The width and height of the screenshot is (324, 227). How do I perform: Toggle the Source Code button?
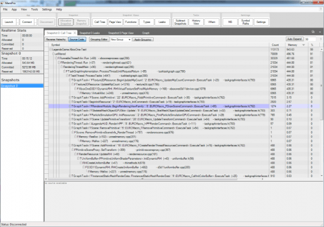[x=77, y=40]
